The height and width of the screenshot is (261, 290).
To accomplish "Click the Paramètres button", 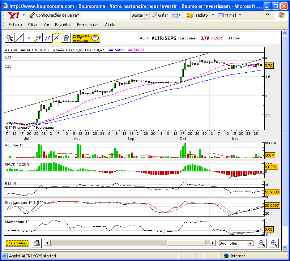I will (17, 243).
